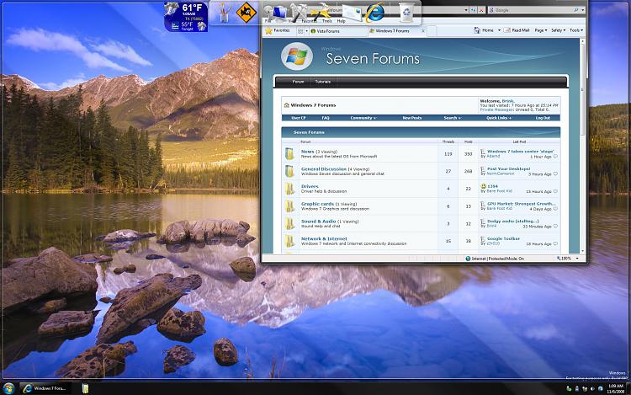631x395 pixels.
Task: Click the Sound & Audio folder icon
Action: pos(289,223)
